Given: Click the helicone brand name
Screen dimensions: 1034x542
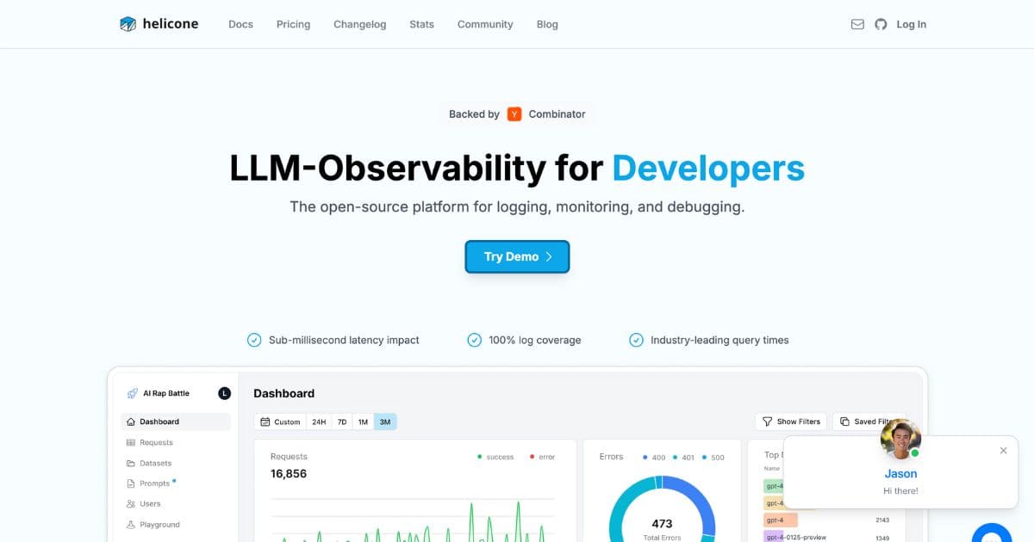Looking at the screenshot, I should 171,24.
